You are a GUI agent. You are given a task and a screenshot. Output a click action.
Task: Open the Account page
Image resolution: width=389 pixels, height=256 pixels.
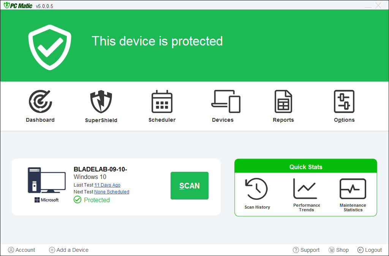pos(22,250)
